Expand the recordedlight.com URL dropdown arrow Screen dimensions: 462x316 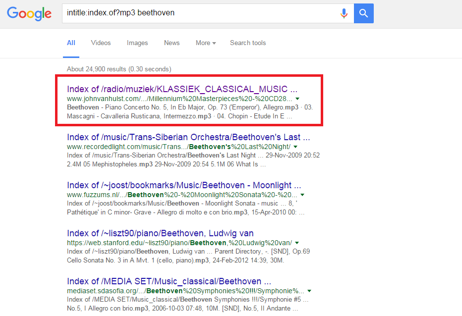[x=295, y=147]
